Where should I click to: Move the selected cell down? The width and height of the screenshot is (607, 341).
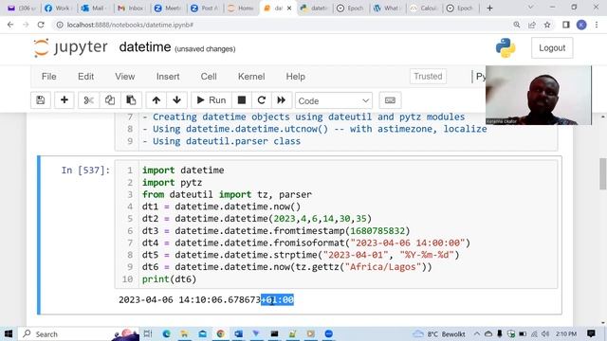tap(177, 100)
